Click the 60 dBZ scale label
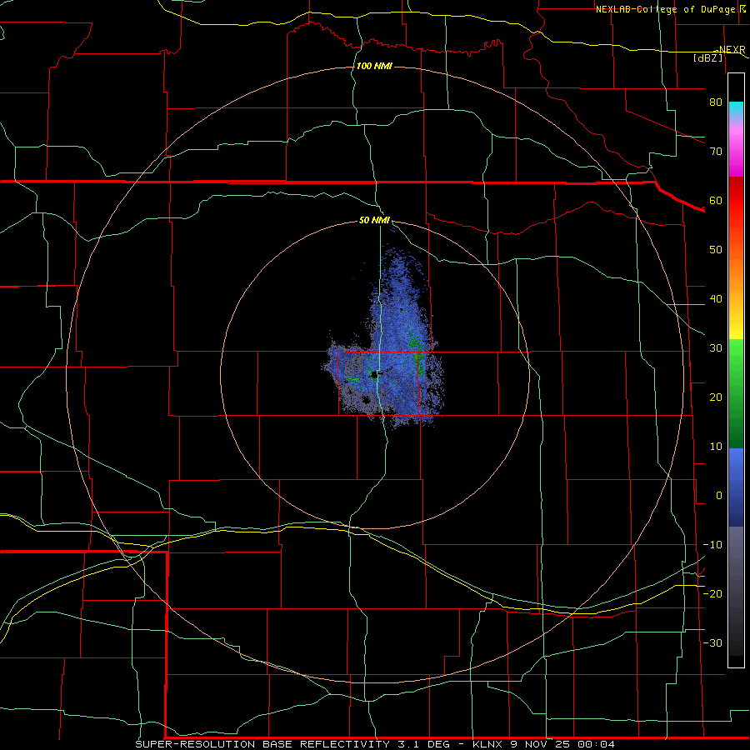750x750 pixels. tap(716, 200)
